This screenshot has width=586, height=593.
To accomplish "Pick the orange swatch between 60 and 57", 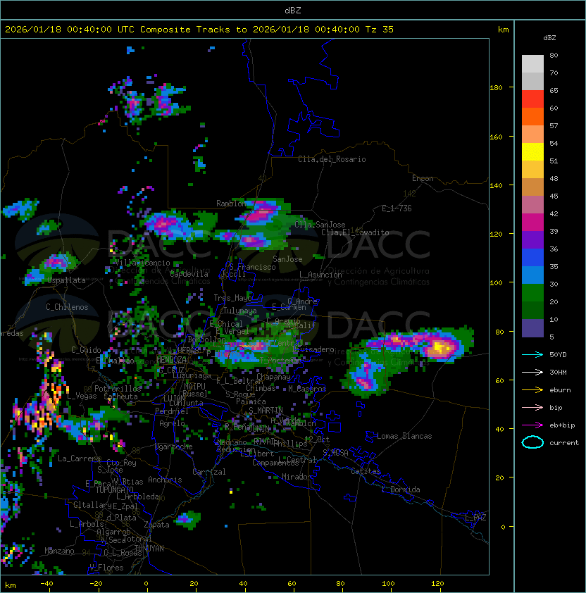I will (532, 116).
